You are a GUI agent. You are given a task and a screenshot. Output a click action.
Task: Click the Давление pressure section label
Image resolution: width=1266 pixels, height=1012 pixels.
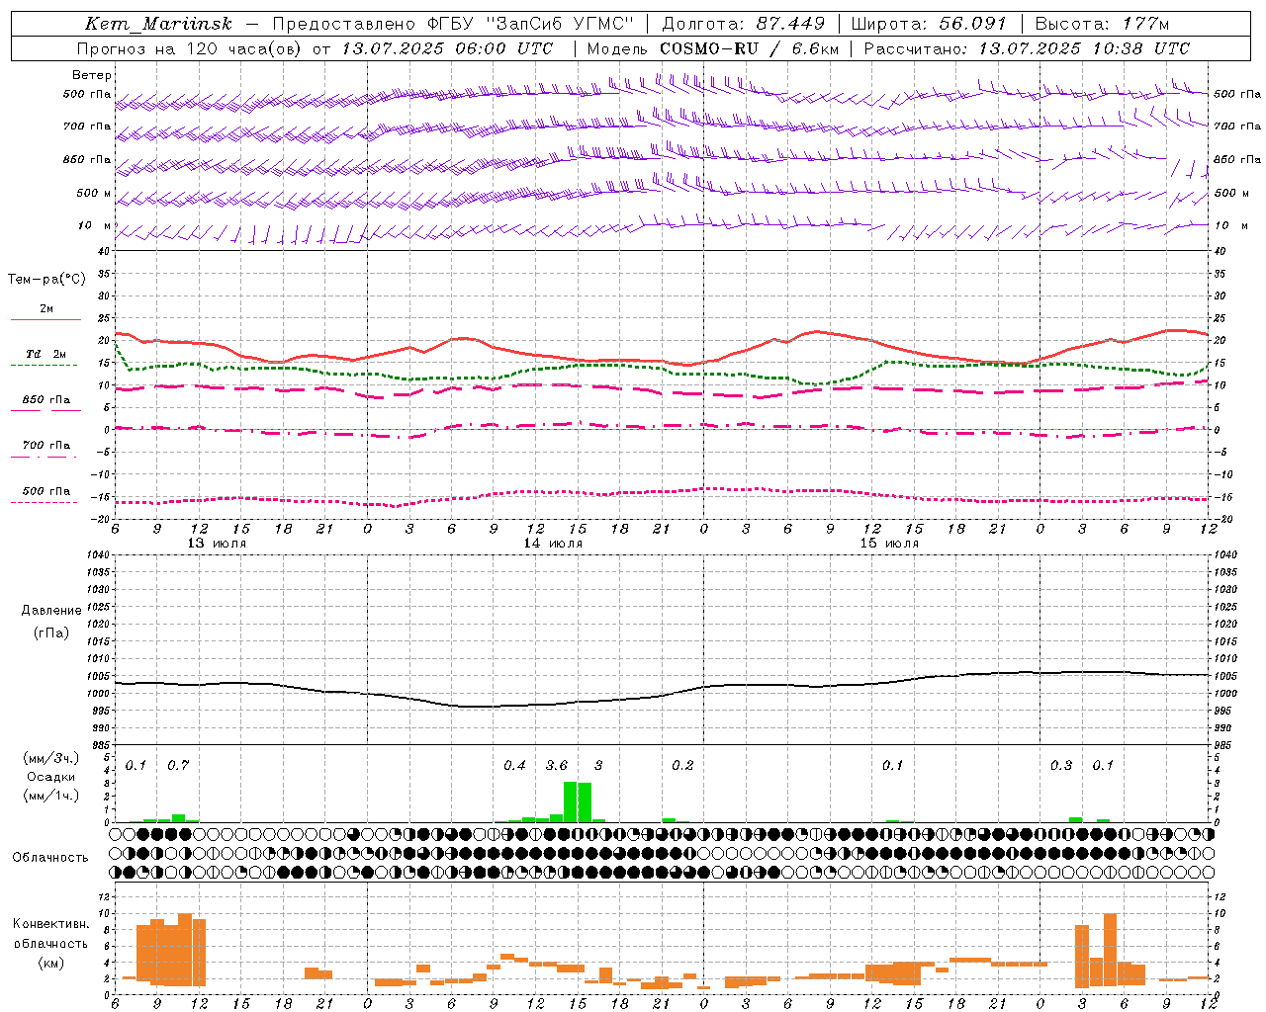(x=50, y=611)
